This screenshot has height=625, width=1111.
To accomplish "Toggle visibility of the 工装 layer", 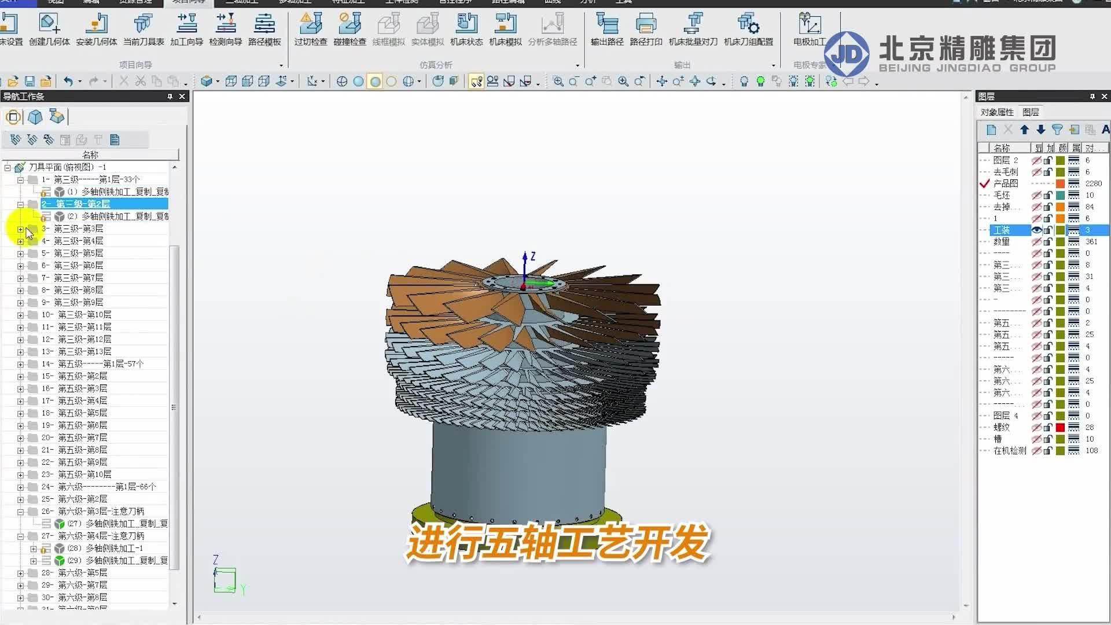I will pos(1036,230).
